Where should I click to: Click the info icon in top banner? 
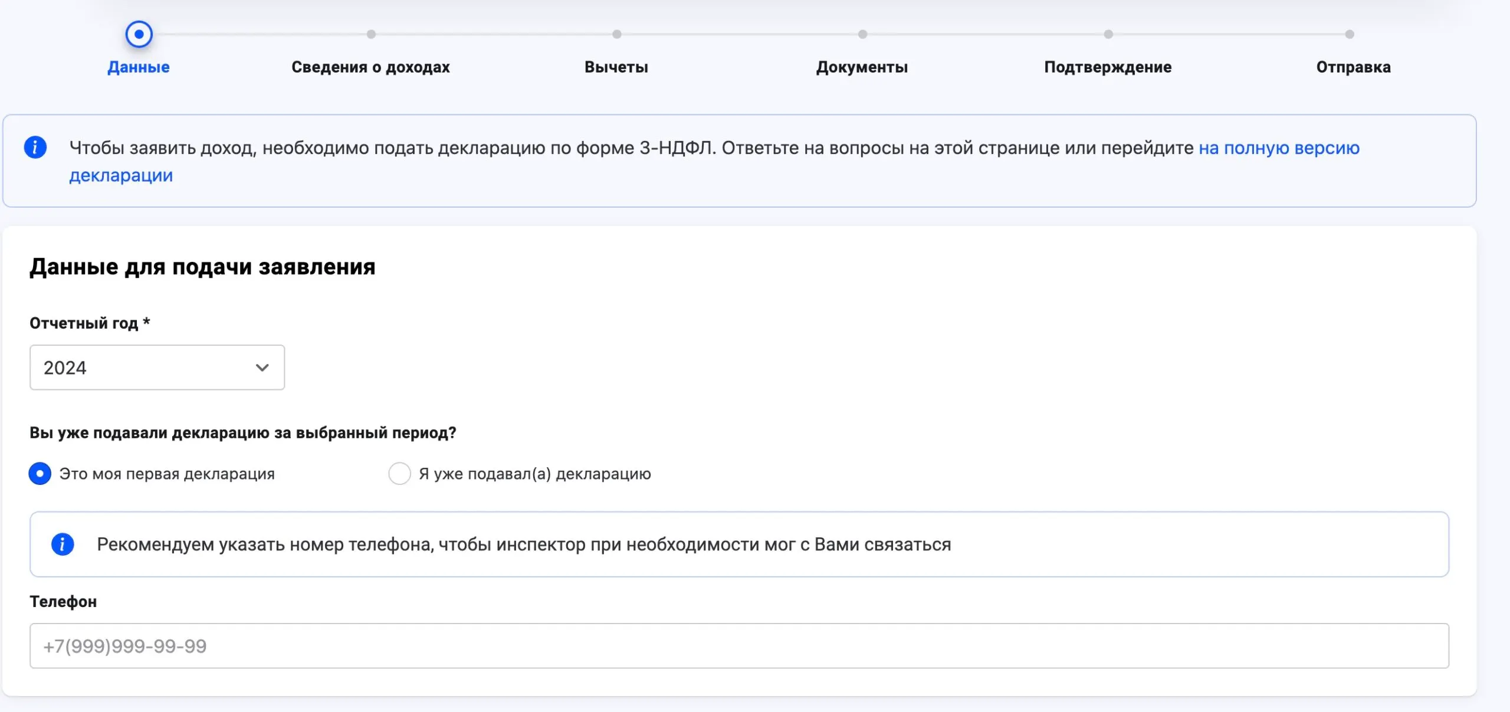click(35, 147)
